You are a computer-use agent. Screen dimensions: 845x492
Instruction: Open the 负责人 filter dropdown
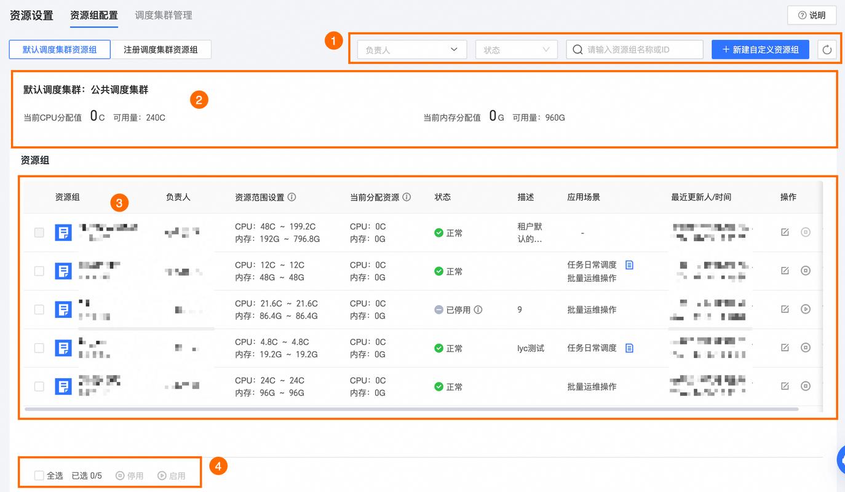click(412, 50)
